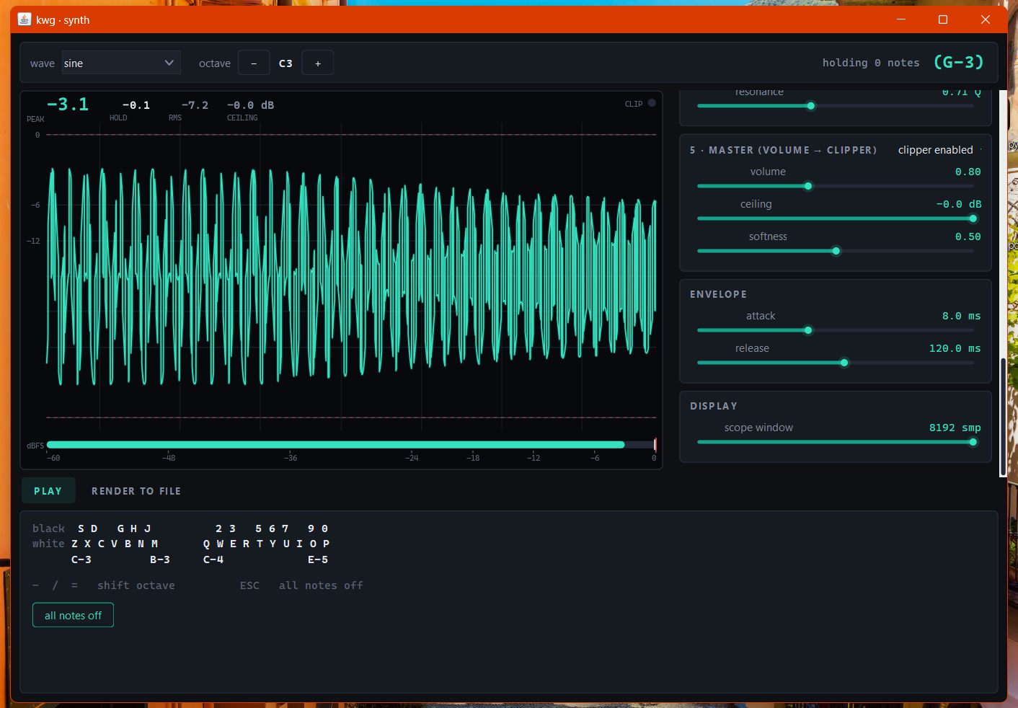The height and width of the screenshot is (708, 1018).
Task: Minimize the kwg synth window
Action: tap(901, 19)
